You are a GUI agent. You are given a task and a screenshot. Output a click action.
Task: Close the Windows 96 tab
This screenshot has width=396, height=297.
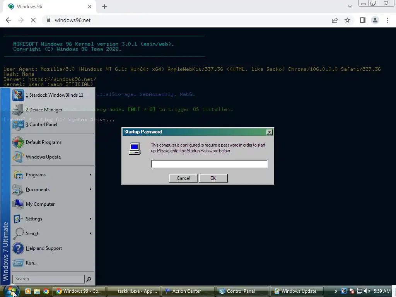[90, 7]
